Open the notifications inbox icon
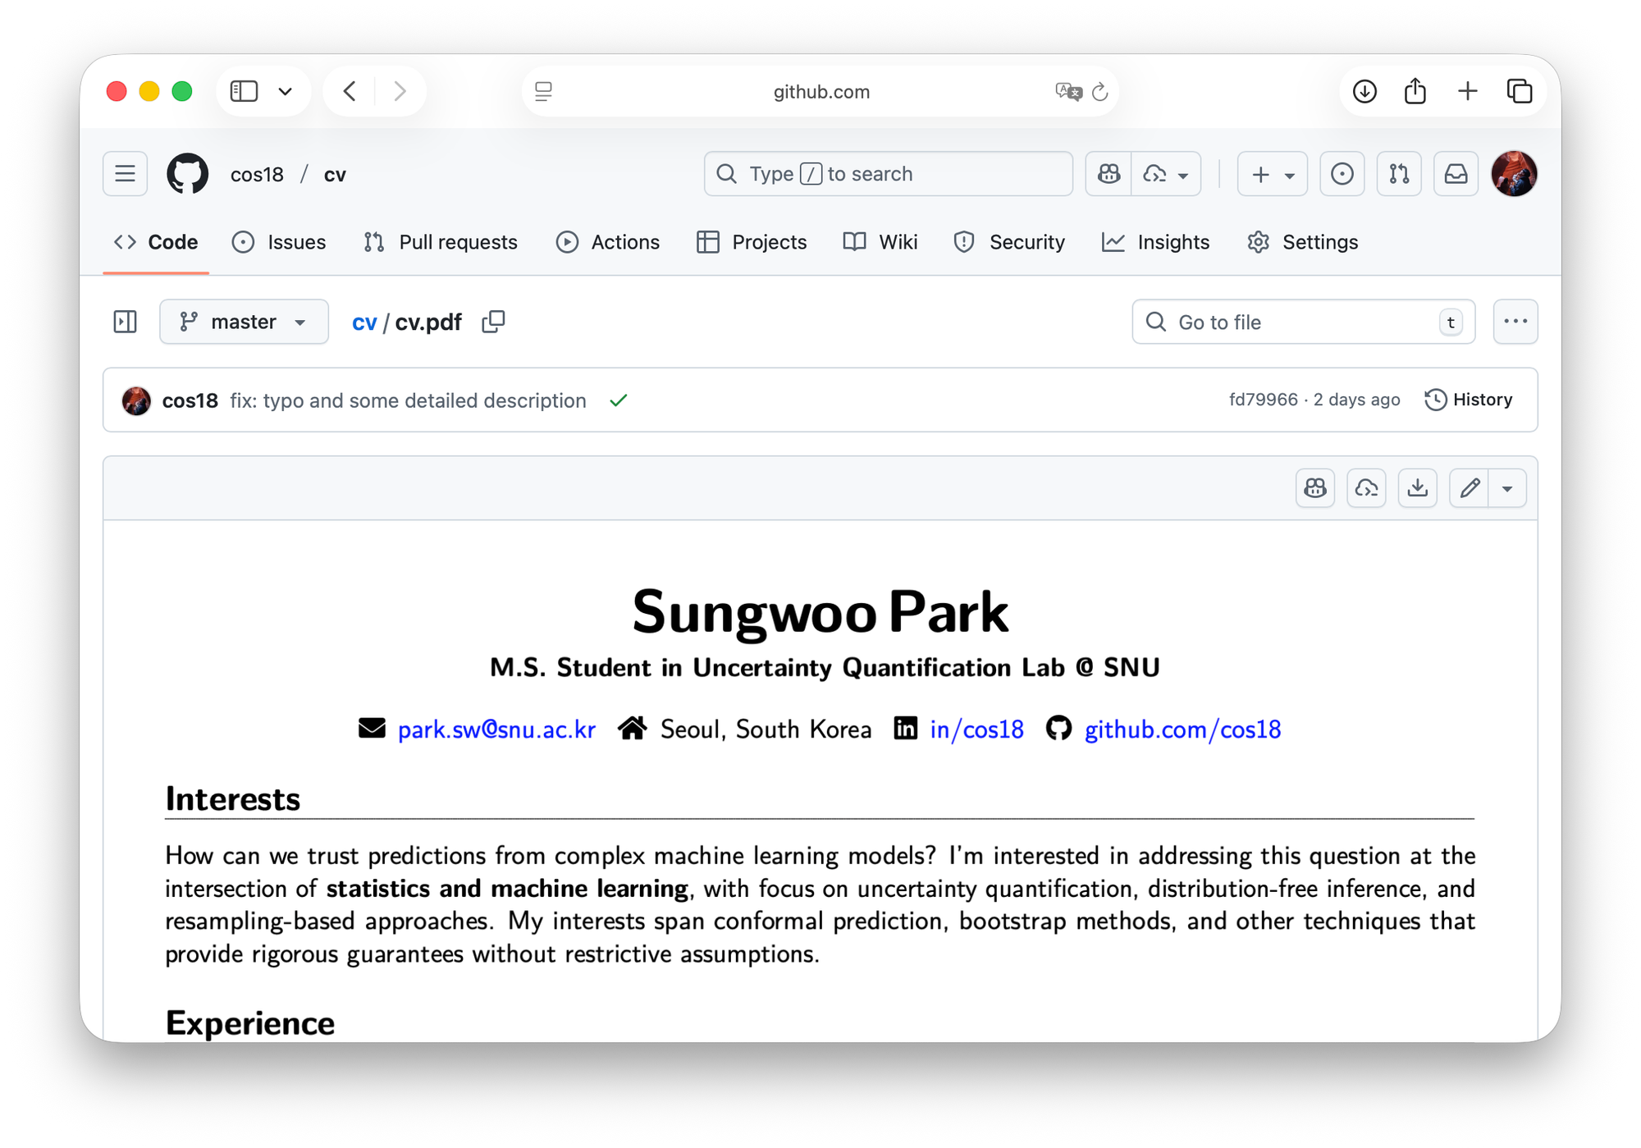Image resolution: width=1641 pixels, height=1148 pixels. [1456, 174]
